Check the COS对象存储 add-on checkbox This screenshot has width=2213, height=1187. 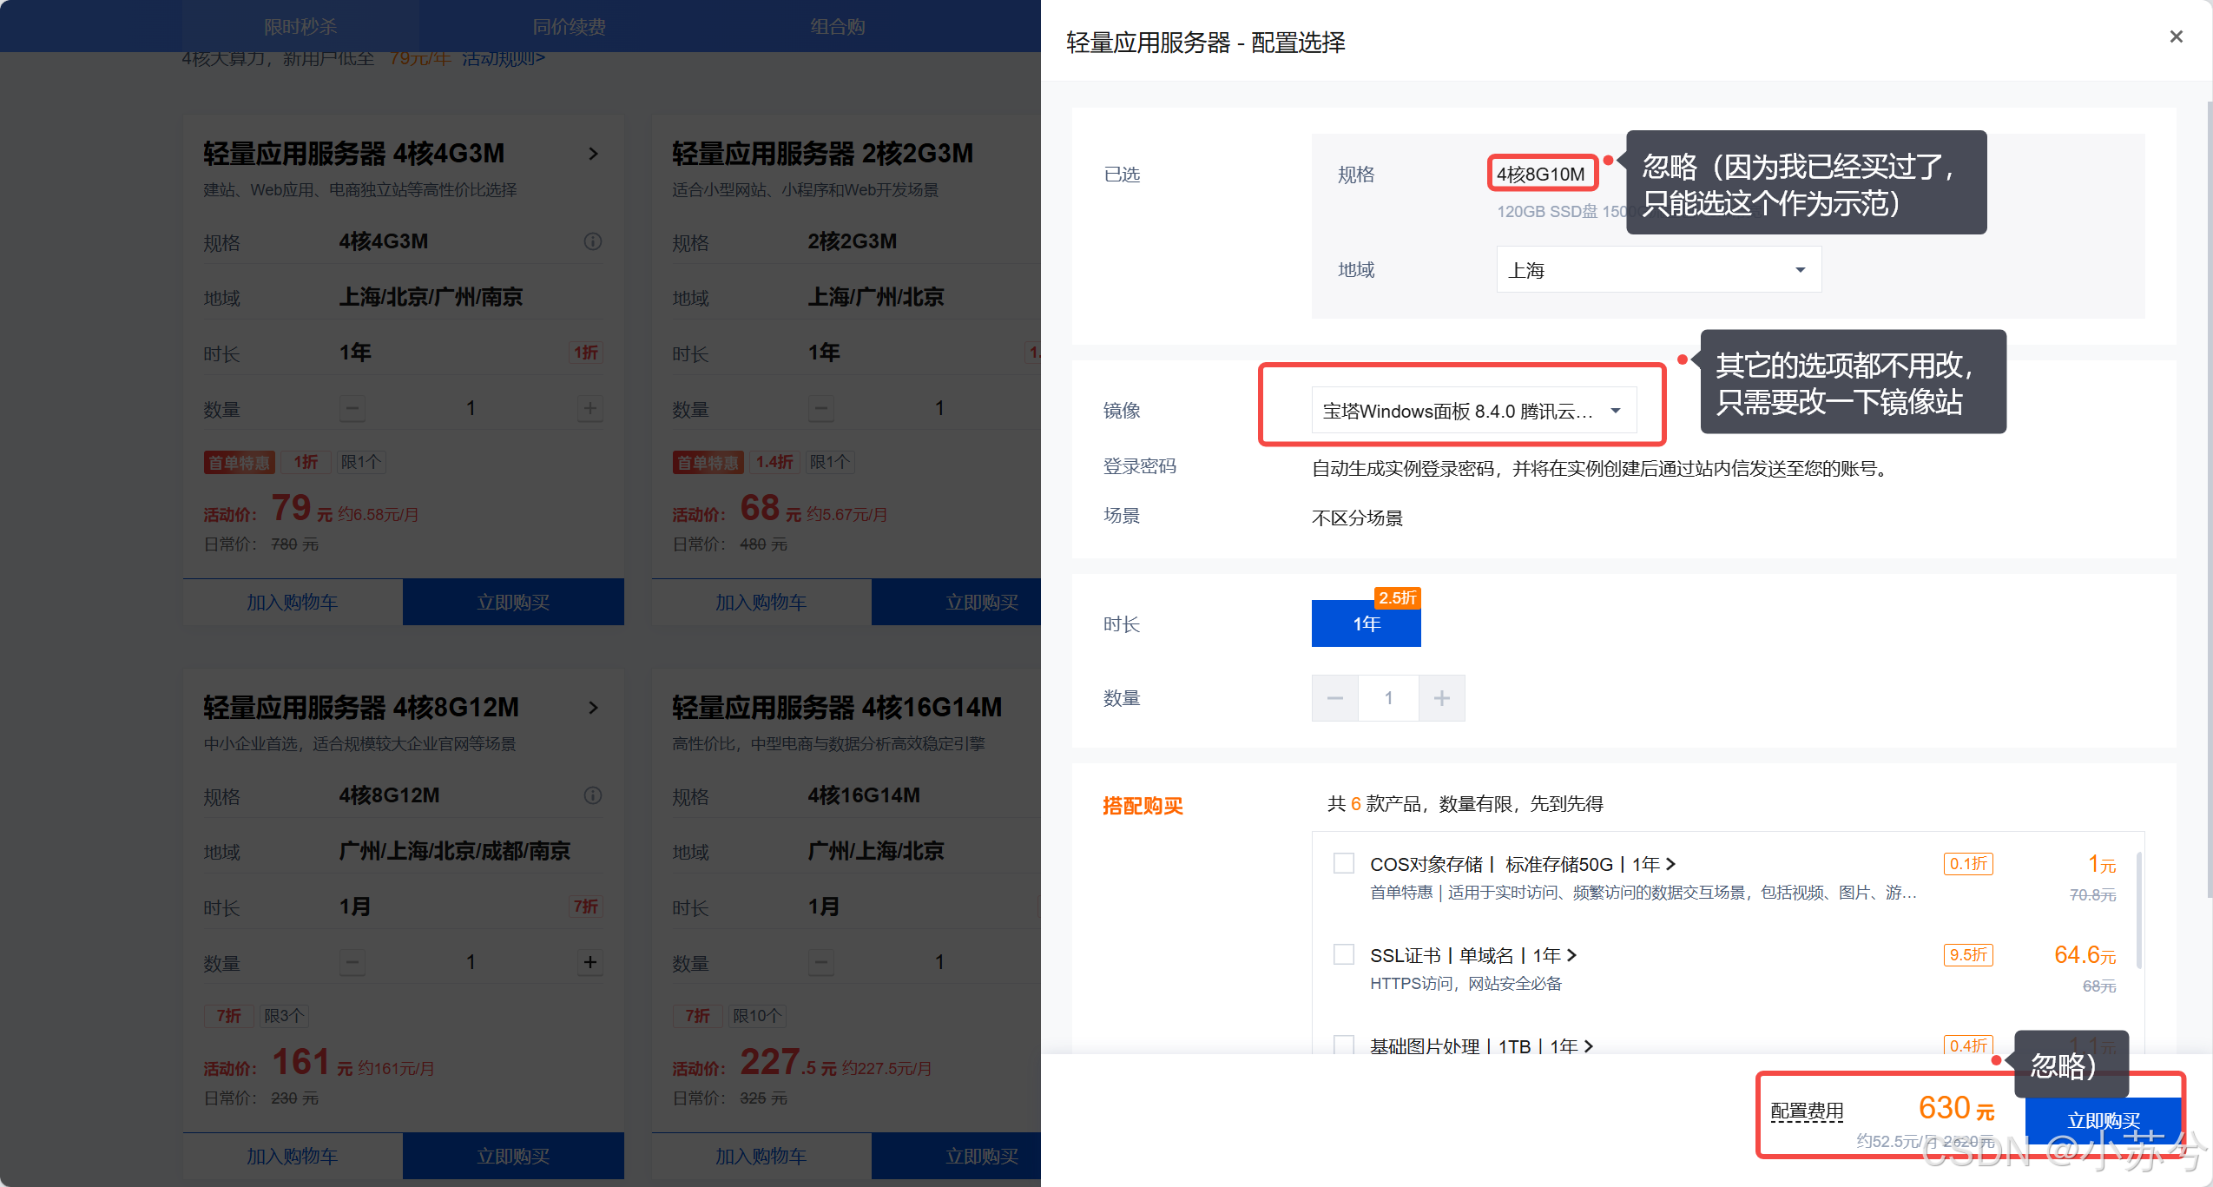pos(1343,863)
